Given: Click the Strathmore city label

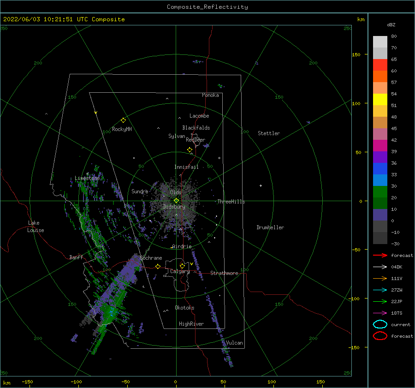Looking at the screenshot, I should [224, 273].
